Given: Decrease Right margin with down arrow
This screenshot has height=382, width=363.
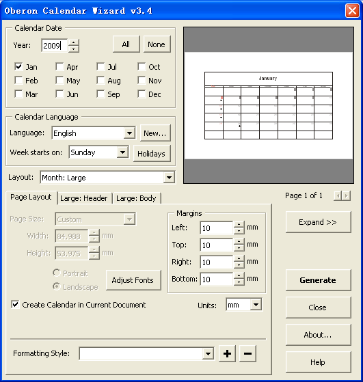Looking at the screenshot, I should [239, 265].
